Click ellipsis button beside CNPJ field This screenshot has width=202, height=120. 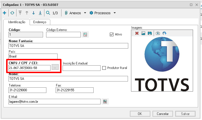point(55,67)
